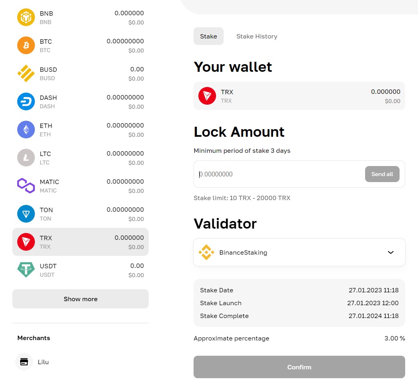Select the Ethereum ETH icon
The height and width of the screenshot is (383, 418).
(x=26, y=130)
